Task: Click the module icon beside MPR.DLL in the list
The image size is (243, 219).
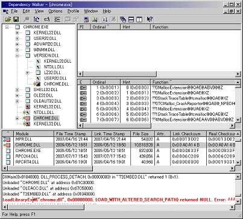Action: point(7,139)
